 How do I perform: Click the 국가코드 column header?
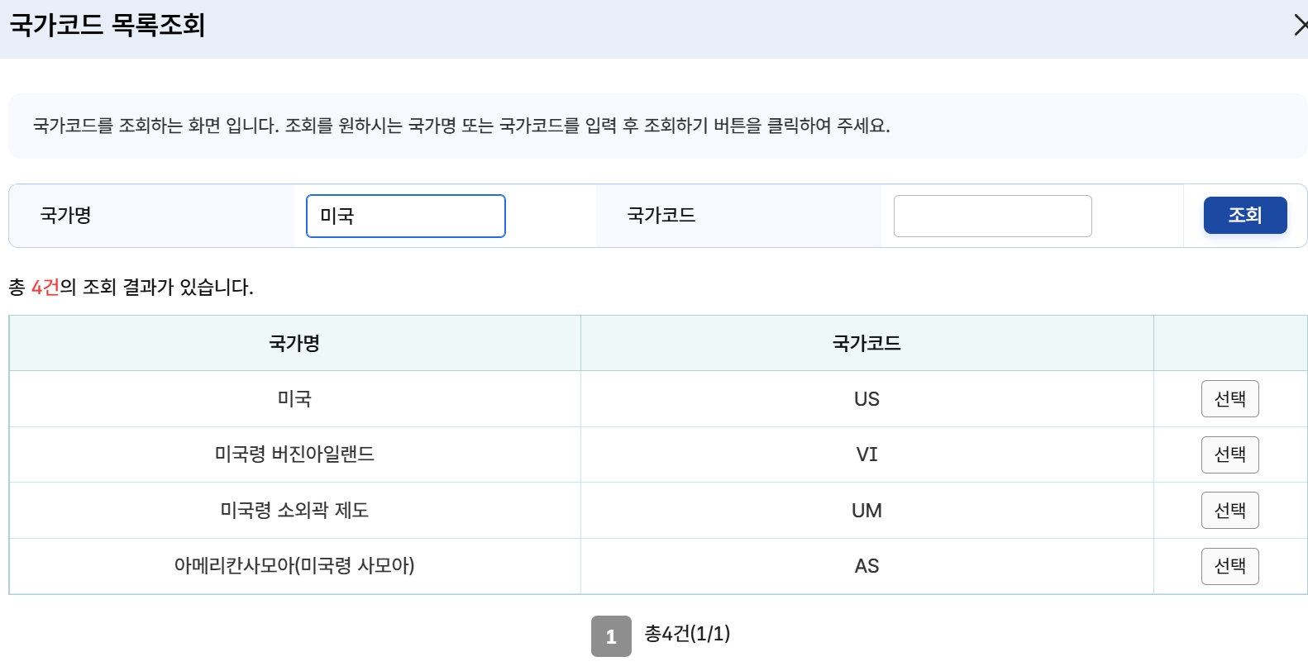[x=866, y=343]
